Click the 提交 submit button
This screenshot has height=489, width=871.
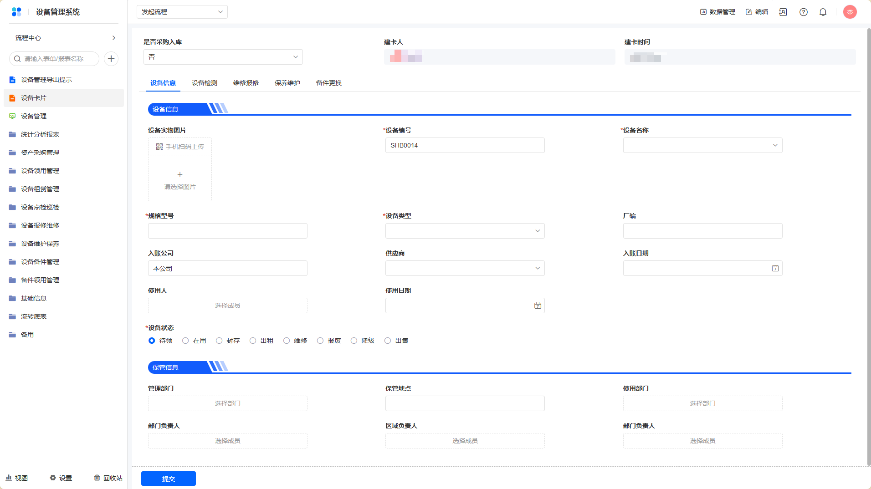point(168,479)
